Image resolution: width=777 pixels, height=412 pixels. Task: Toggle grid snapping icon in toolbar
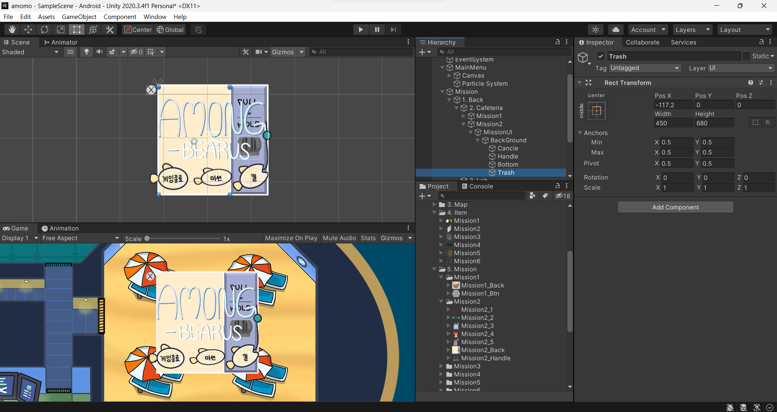coord(198,30)
